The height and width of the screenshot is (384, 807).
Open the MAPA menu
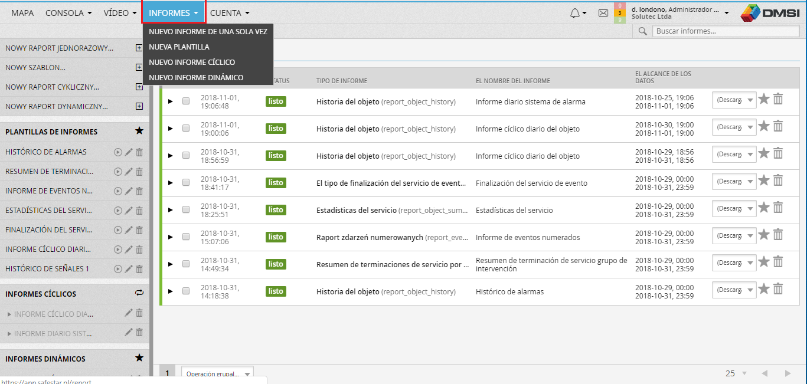tap(22, 13)
